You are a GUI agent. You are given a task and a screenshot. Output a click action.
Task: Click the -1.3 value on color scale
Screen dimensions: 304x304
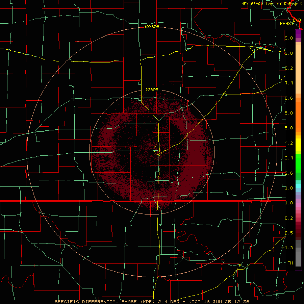tap(287, 248)
